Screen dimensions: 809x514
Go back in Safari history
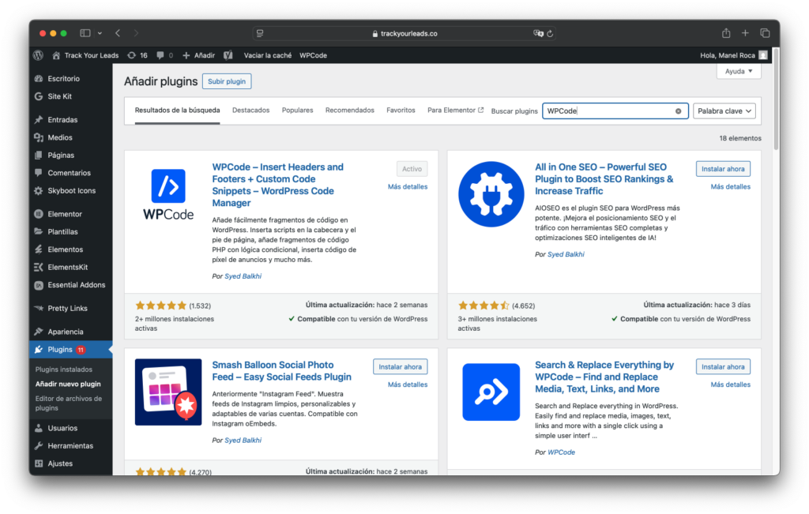118,33
